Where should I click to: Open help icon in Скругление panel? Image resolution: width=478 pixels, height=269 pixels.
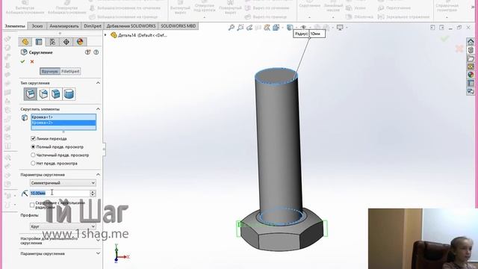pyautogui.click(x=96, y=52)
